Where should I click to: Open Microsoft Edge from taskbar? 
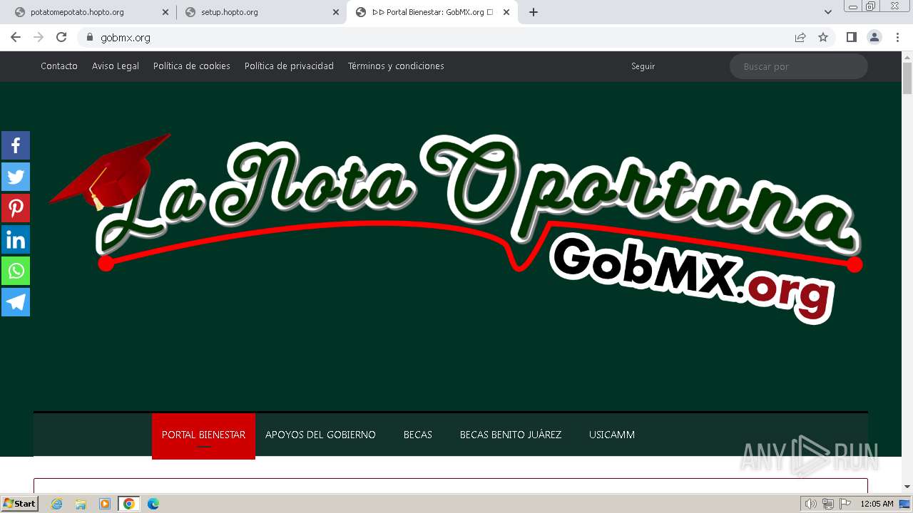tap(153, 504)
